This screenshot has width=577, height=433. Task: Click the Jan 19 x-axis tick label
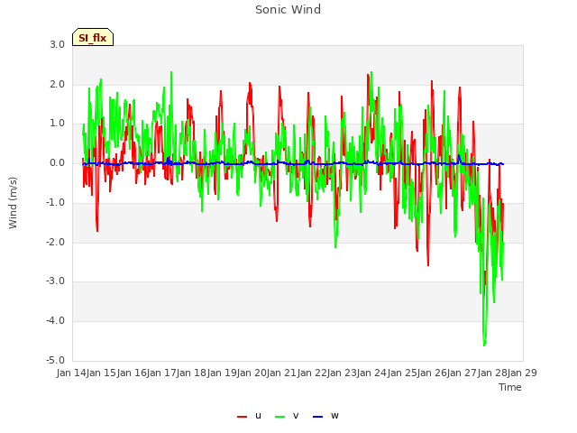click(222, 373)
